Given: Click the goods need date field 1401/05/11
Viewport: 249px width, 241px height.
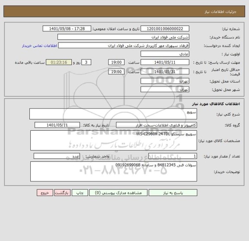Looking at the screenshot, I should (x=57, y=125).
